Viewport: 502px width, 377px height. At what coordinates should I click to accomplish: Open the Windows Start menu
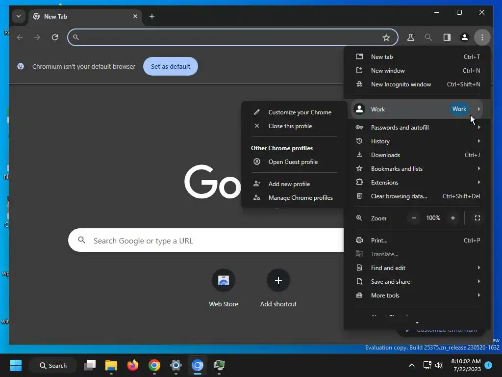pos(16,365)
